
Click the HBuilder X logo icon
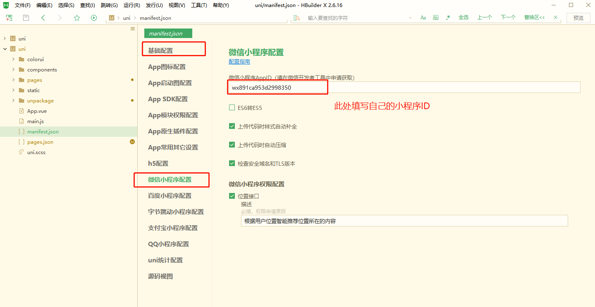[6, 5]
